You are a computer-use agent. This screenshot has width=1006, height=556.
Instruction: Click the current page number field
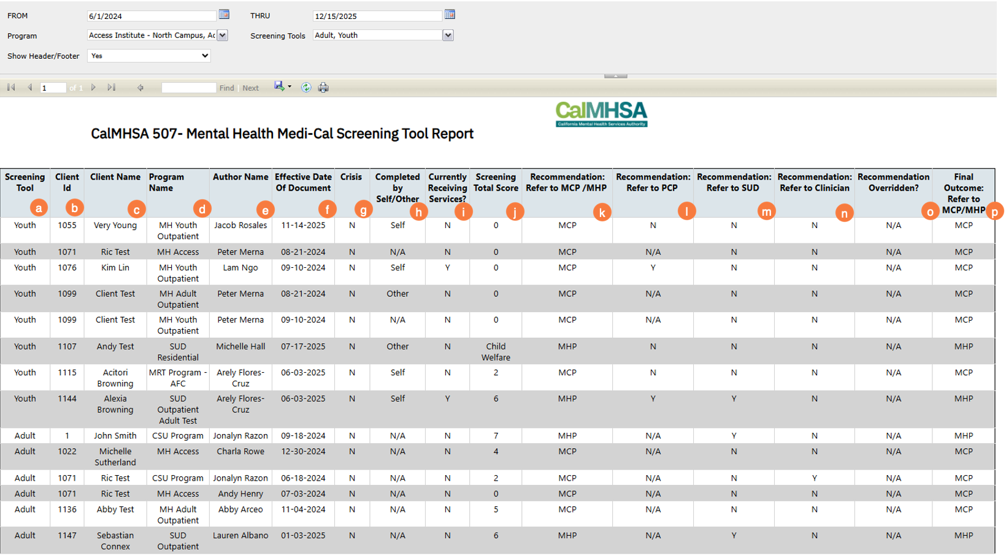tap(53, 88)
